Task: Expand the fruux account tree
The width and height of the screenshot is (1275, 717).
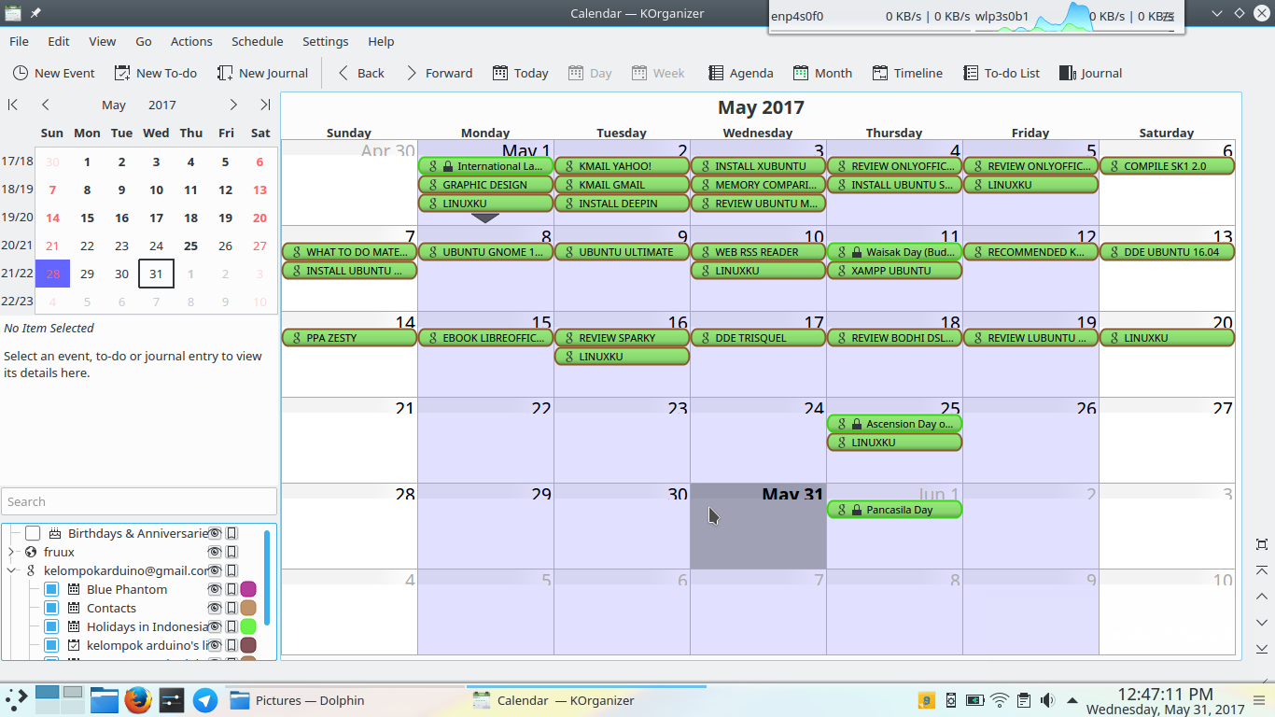Action: click(x=11, y=552)
